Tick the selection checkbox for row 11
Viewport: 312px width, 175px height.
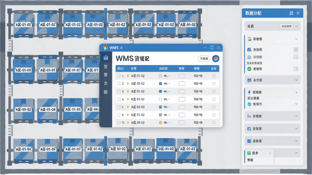(119, 123)
